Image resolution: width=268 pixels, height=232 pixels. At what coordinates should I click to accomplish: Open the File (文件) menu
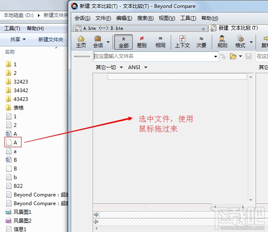click(103, 18)
